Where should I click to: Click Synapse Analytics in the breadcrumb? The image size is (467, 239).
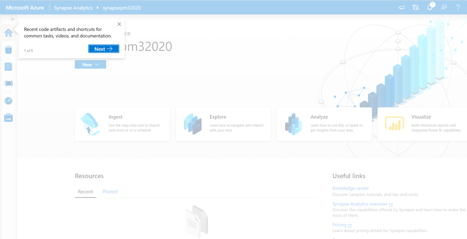tap(73, 8)
